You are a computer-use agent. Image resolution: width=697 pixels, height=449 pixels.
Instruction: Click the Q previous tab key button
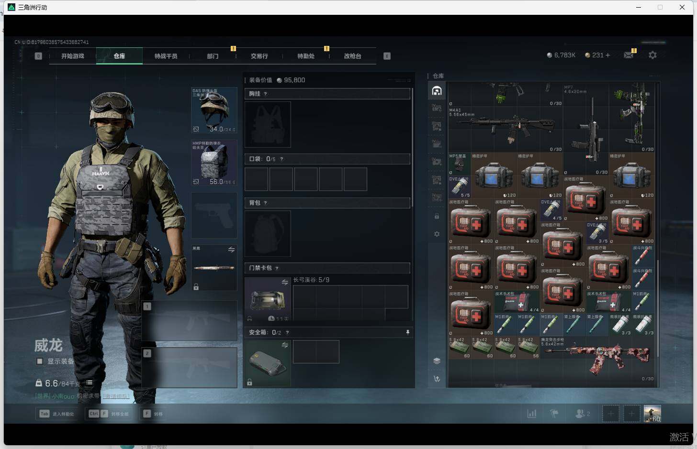point(38,56)
